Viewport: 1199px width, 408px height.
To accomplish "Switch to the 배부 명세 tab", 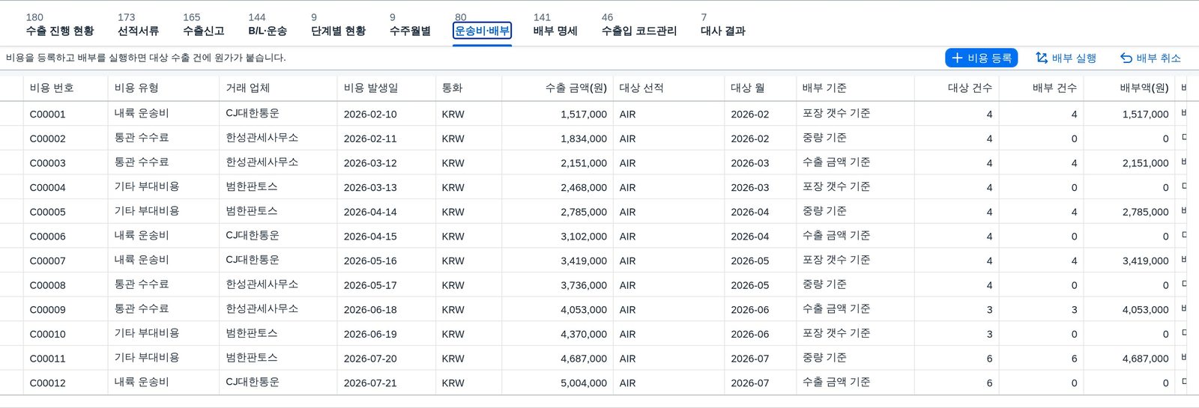I will pyautogui.click(x=555, y=25).
